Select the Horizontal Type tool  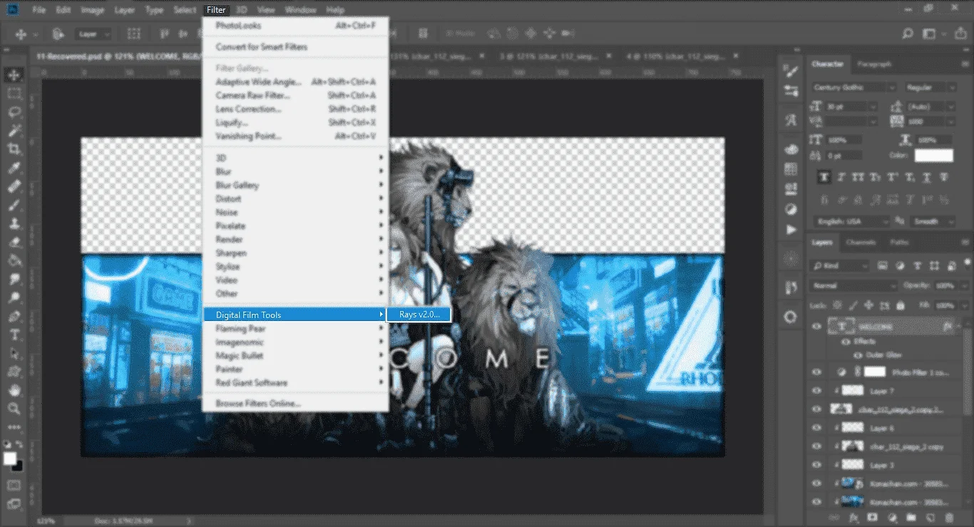point(14,334)
